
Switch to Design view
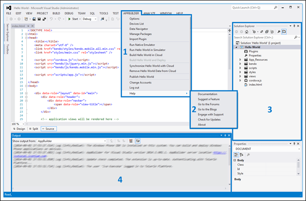pyautogui.click(x=19, y=129)
